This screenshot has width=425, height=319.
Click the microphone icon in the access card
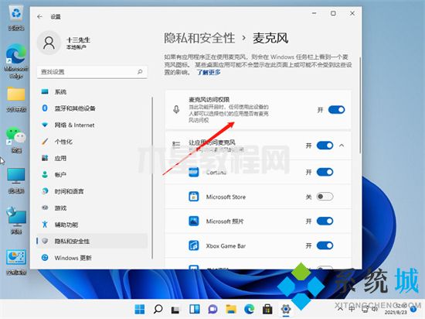176,110
